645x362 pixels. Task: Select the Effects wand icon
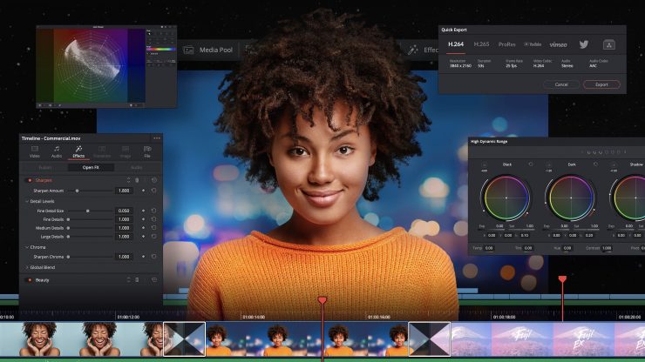pos(79,151)
